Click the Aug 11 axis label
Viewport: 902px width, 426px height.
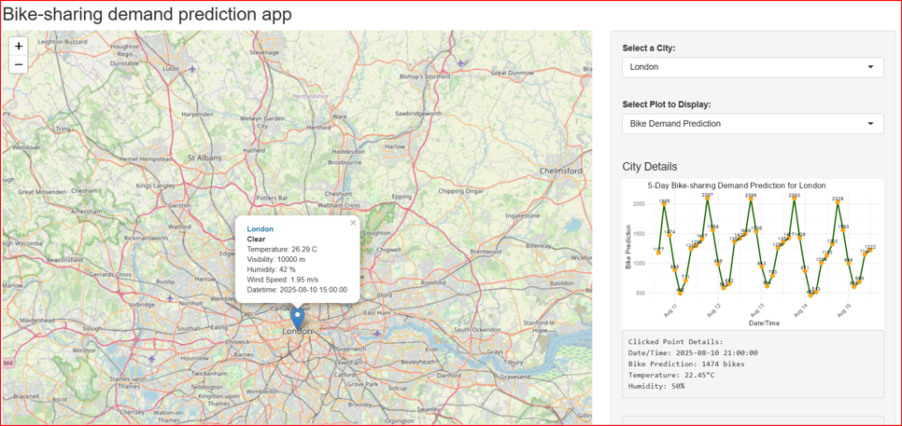click(x=670, y=310)
